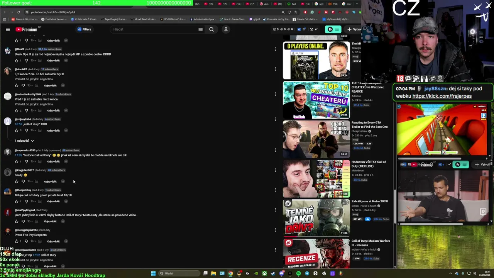Open three-dot menu for @BluVR comment

pos(275,49)
